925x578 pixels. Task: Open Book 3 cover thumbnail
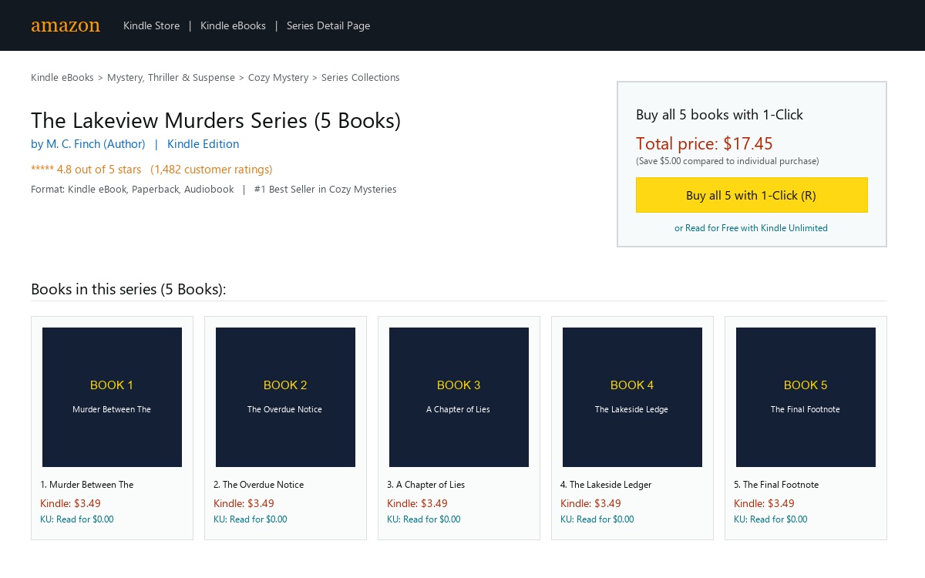tap(459, 397)
